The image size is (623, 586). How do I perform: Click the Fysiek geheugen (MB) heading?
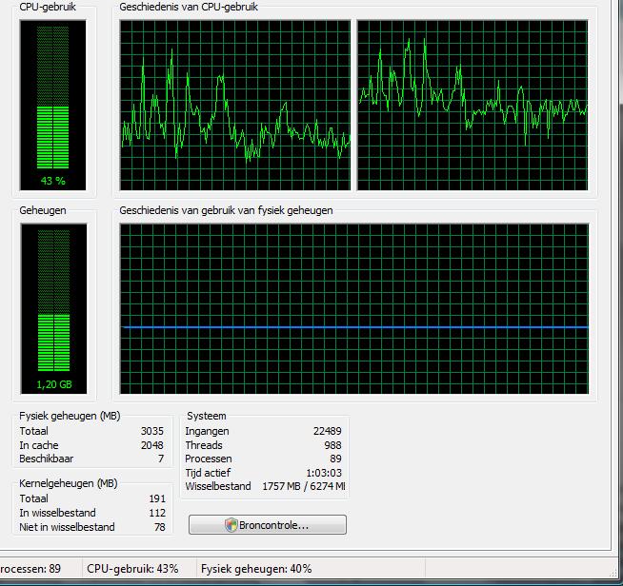[70, 416]
